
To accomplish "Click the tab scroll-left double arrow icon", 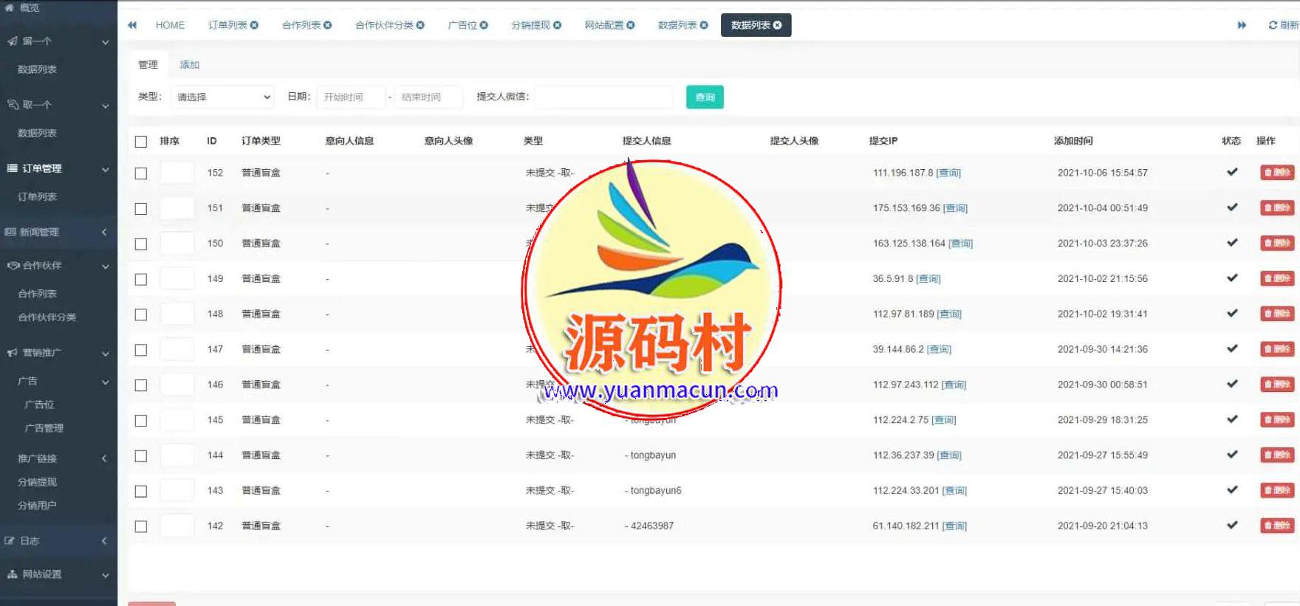I will (x=132, y=25).
